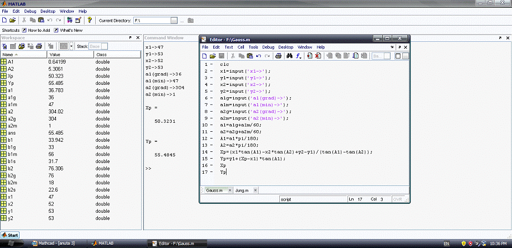Image resolution: width=512 pixels, height=248 pixels.
Task: Open the Debug menu in the Editor
Action: pos(268,47)
